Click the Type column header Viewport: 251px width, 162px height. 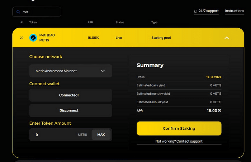(x=154, y=23)
